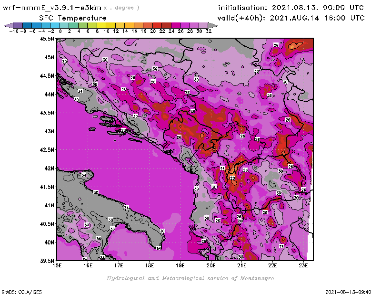
Task: Click the dark blue -8 to -6 legend swatch
Action: pyautogui.click(x=27, y=26)
